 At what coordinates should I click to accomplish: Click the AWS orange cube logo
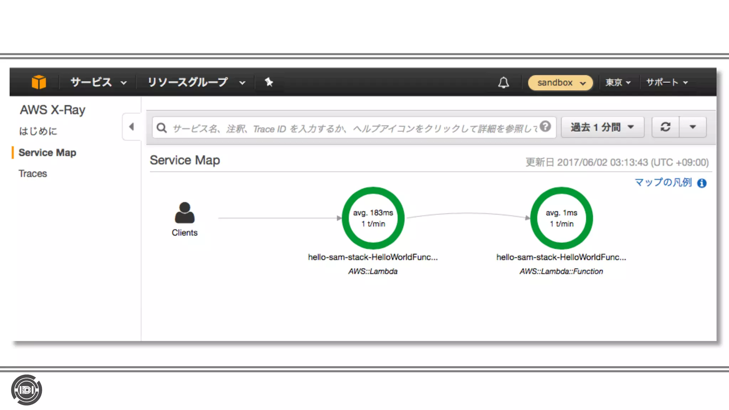pyautogui.click(x=38, y=82)
